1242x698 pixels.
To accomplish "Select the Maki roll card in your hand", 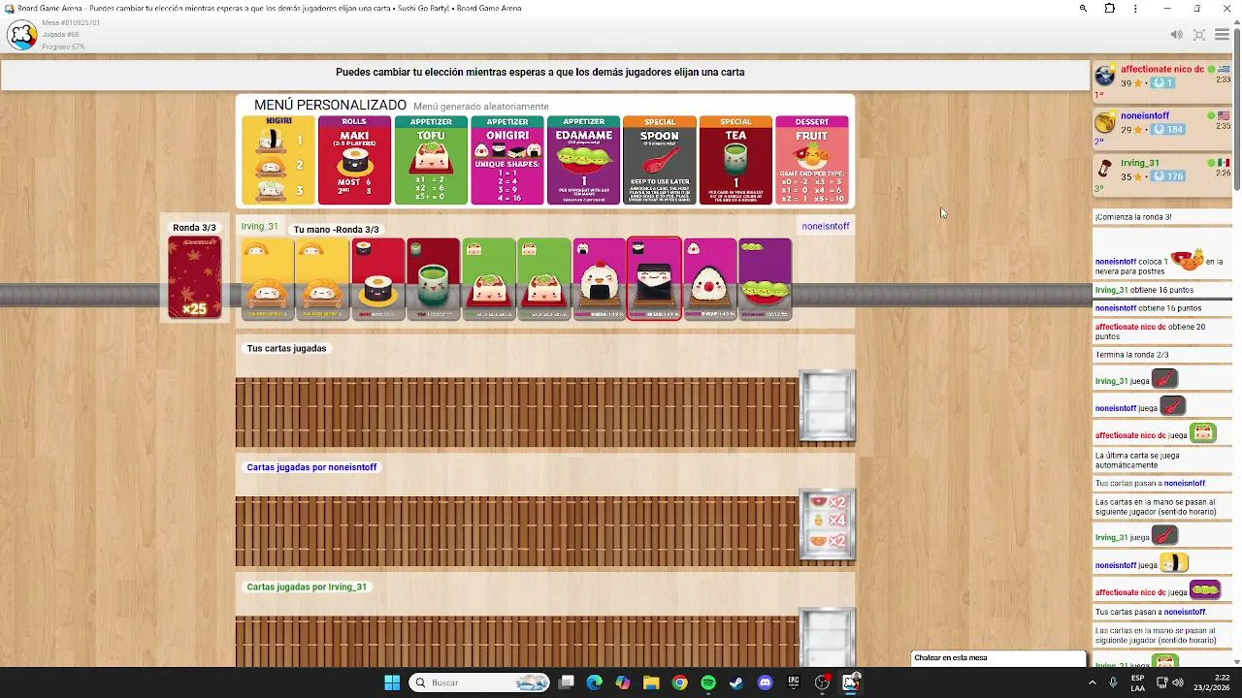I will click(377, 278).
